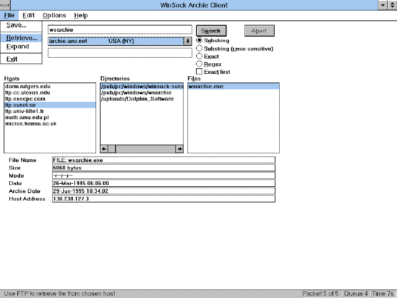Select host ftp.univ-lille1.fr
Image resolution: width=397 pixels, height=298 pixels.
50,111
